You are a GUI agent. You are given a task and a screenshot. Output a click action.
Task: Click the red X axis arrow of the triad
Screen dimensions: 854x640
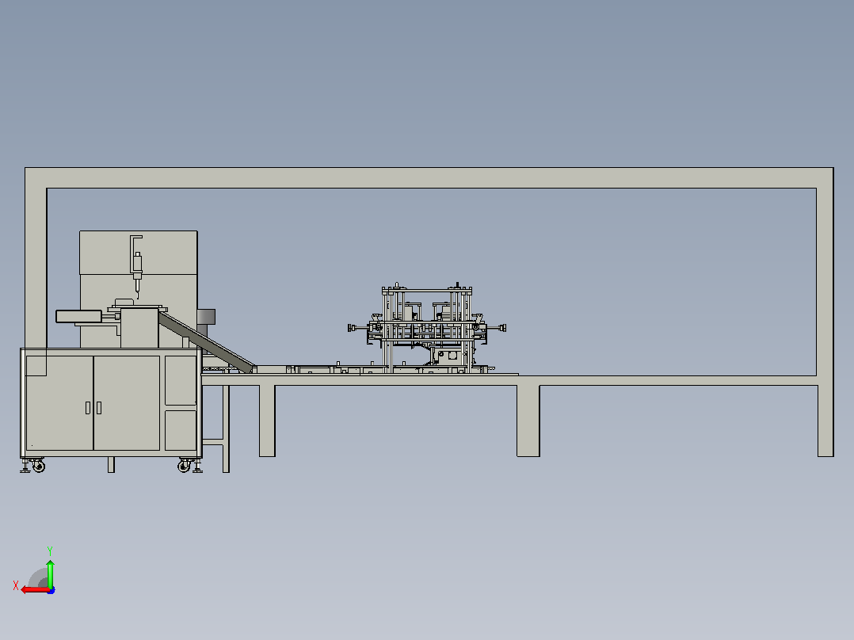pyautogui.click(x=34, y=590)
